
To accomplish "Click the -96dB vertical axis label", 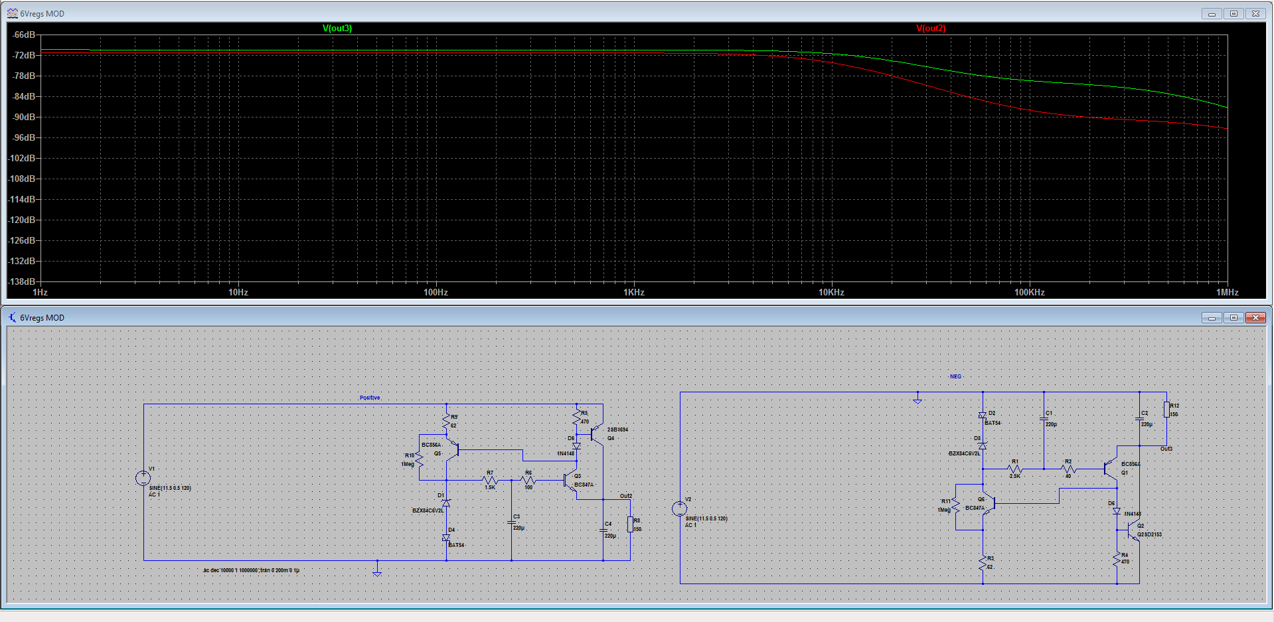I will coord(23,137).
